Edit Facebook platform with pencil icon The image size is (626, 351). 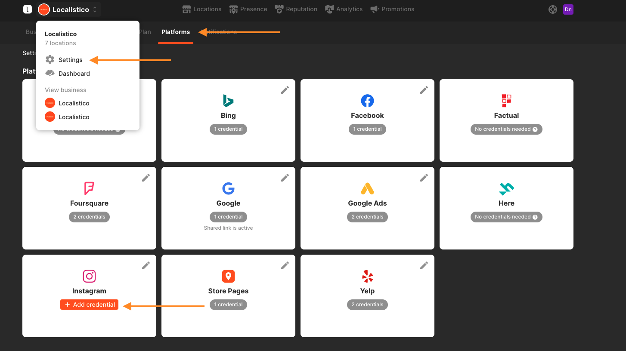pos(424,90)
